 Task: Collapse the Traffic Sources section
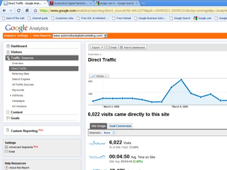[x=42, y=58]
